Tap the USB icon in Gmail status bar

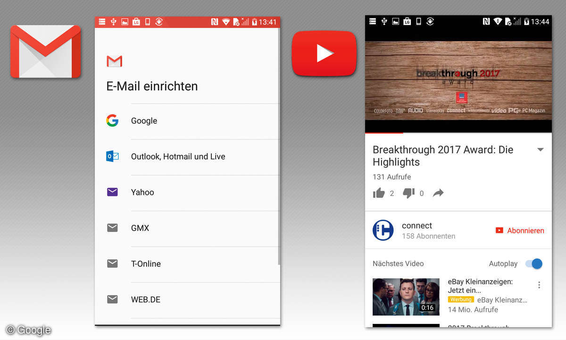coord(113,22)
